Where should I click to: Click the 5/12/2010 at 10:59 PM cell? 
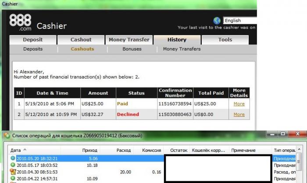(52, 115)
